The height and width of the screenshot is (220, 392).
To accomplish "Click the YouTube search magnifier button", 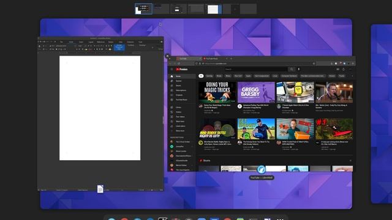I will click(292, 69).
